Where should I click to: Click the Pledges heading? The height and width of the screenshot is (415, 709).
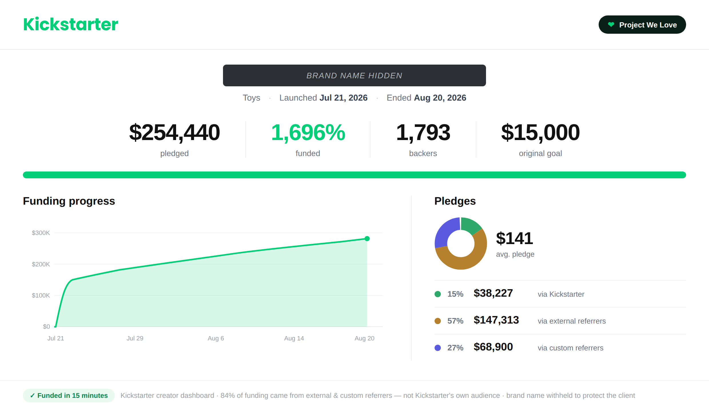pos(455,201)
